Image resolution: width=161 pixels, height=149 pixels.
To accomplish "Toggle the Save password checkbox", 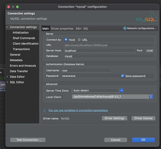I will [122, 76].
